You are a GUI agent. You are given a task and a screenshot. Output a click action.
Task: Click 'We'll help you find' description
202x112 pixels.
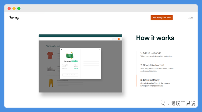pos(157,70)
